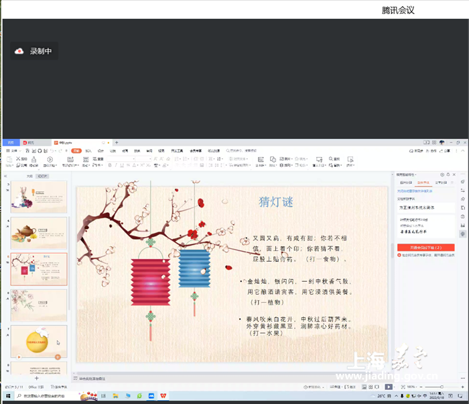
Task: Collapse the slide thumbnail pane
Action: point(5,176)
